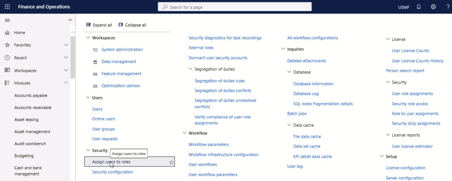The height and width of the screenshot is (181, 452).
Task: Open User groups link
Action: (103, 129)
